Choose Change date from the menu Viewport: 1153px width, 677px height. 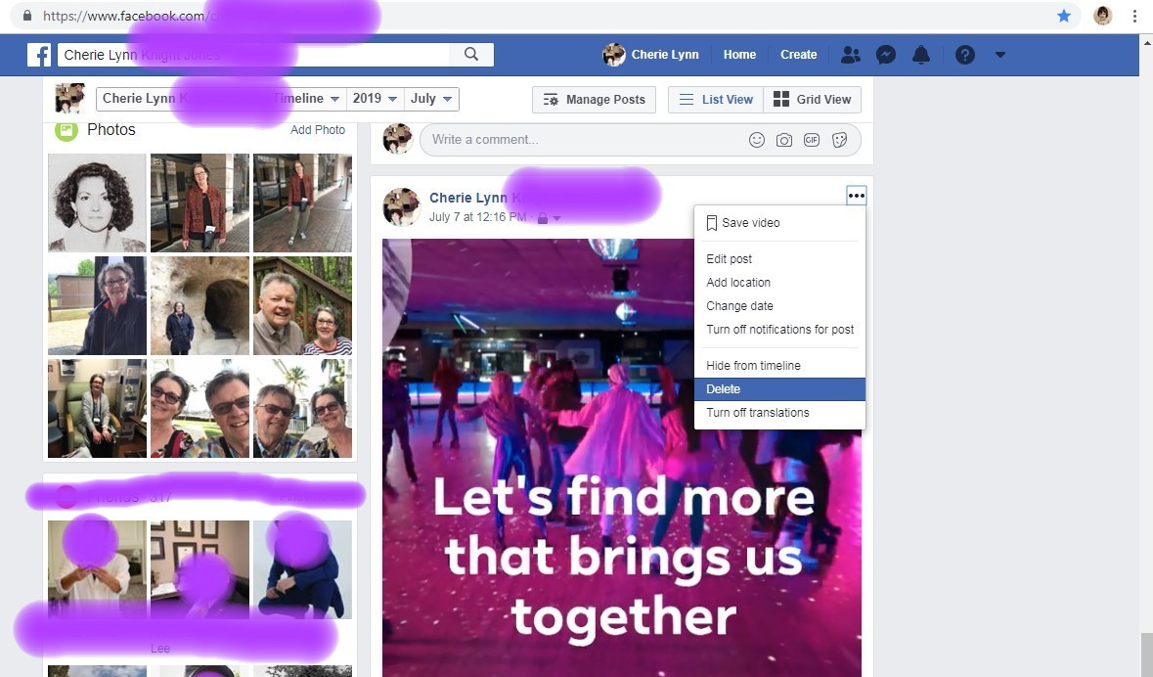point(779,306)
